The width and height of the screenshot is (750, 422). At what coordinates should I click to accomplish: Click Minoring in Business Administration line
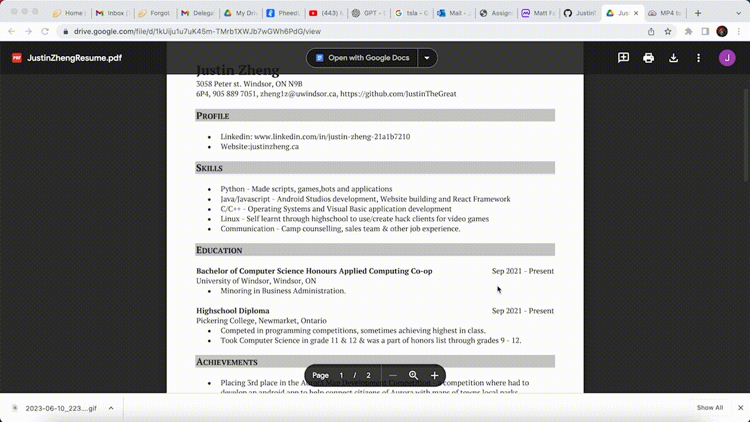(x=283, y=291)
